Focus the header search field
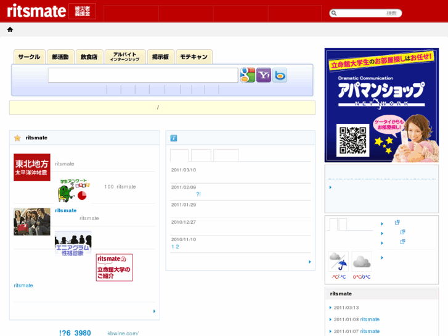The image size is (448, 336). coord(365,13)
